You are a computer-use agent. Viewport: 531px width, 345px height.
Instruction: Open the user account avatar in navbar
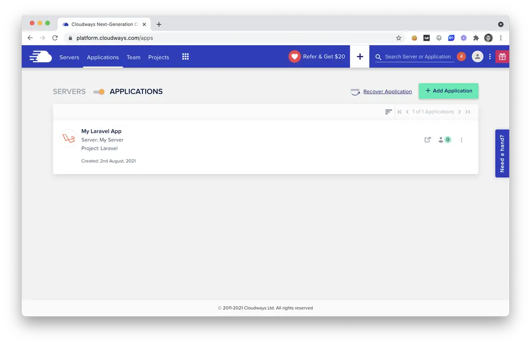(477, 56)
